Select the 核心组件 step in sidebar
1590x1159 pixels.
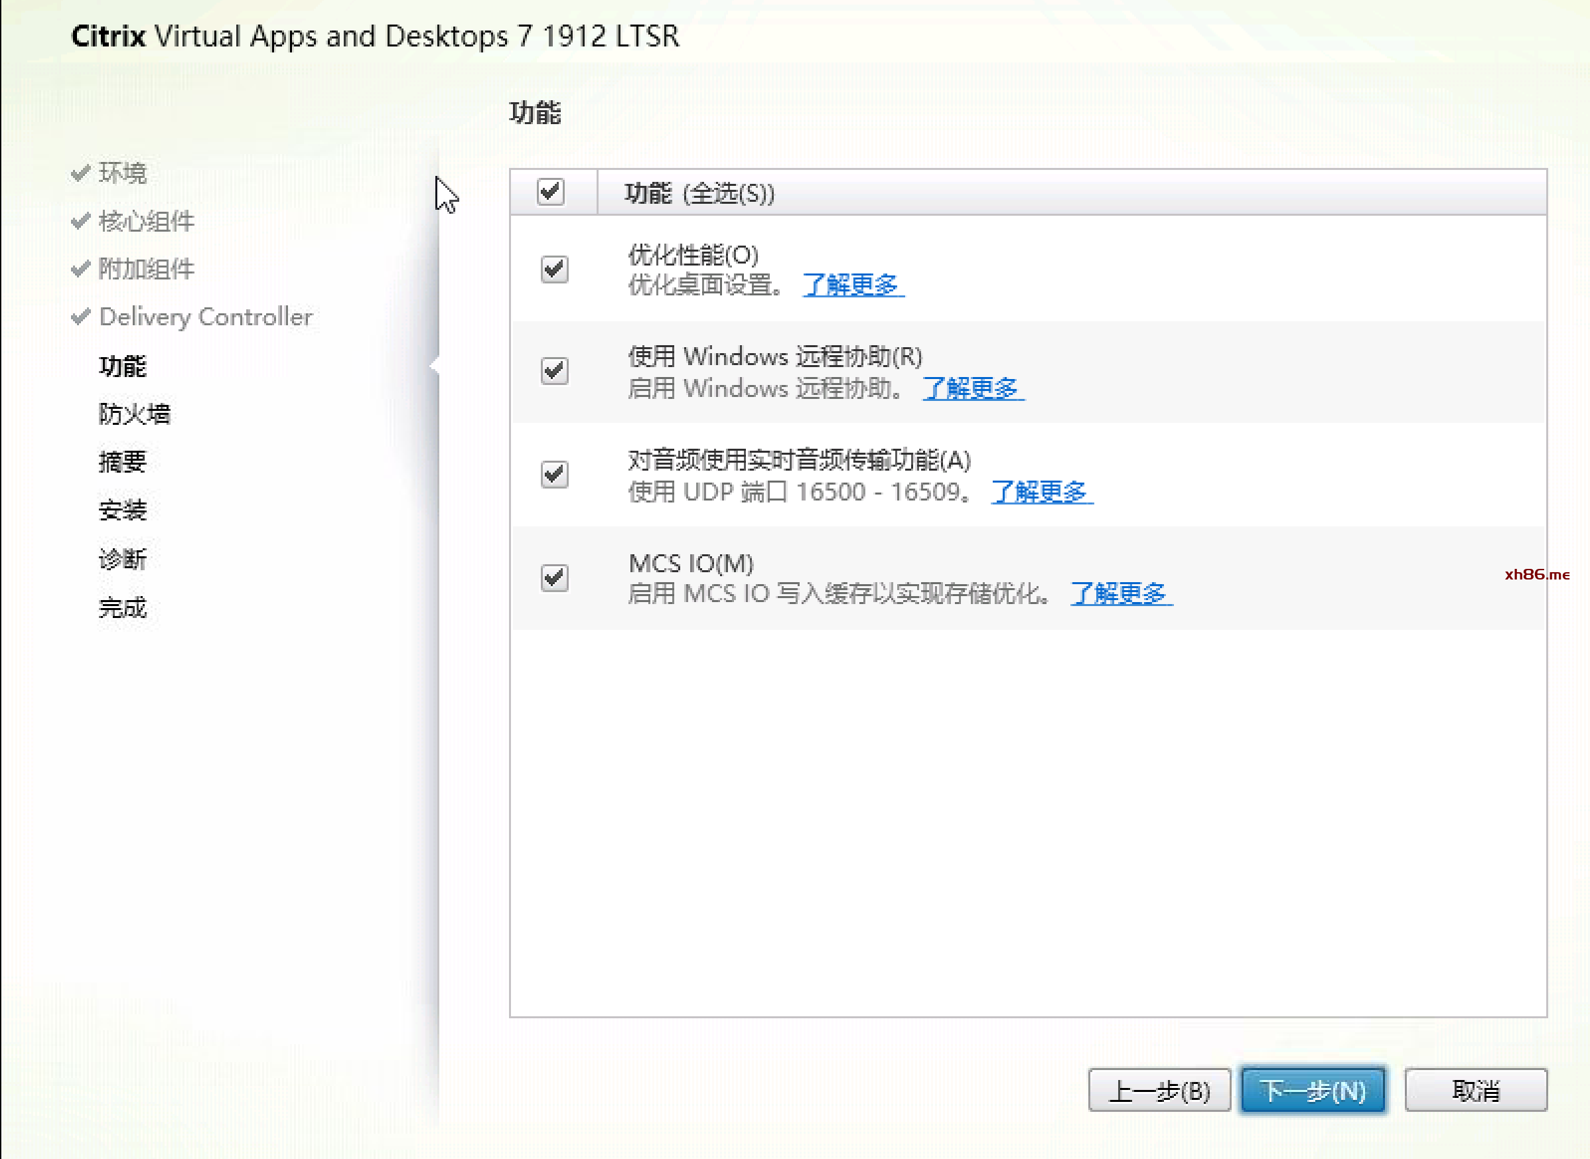[146, 221]
